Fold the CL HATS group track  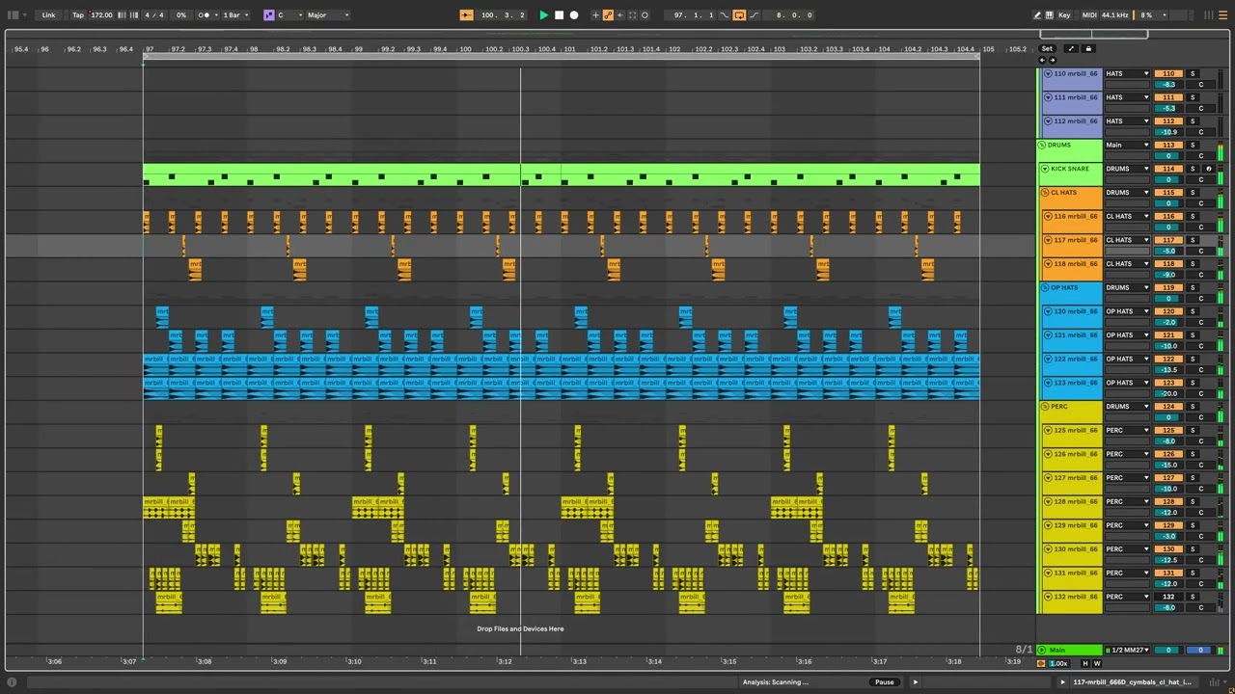pos(1045,193)
